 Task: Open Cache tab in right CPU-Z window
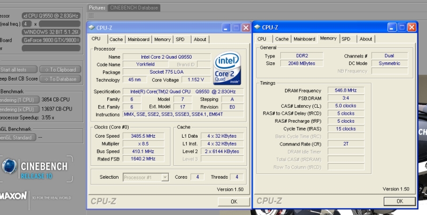(282, 39)
